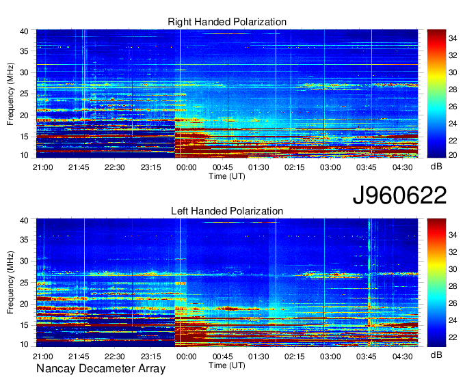Click the 00:00 tick label under Left Handed plot
Image resolution: width=465 pixels, height=377 pixels.
[187, 357]
